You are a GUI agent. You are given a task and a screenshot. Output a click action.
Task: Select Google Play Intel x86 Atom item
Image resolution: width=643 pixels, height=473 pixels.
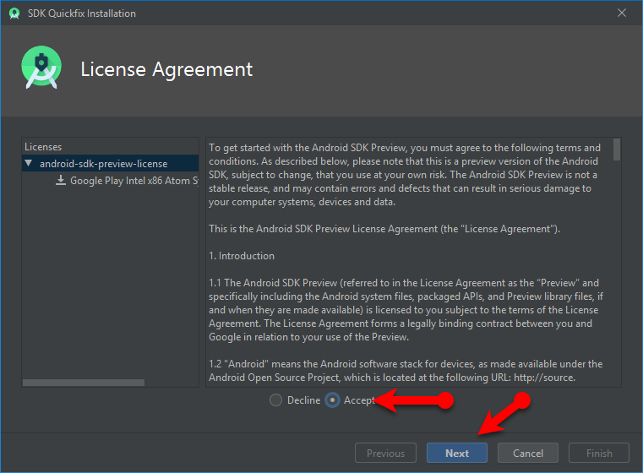134,181
